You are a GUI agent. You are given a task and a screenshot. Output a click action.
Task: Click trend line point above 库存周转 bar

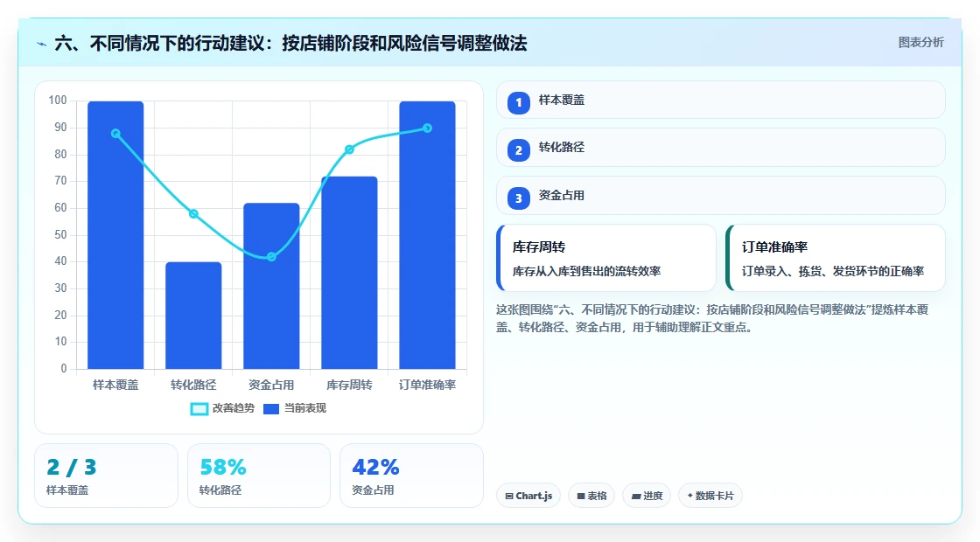coord(349,149)
